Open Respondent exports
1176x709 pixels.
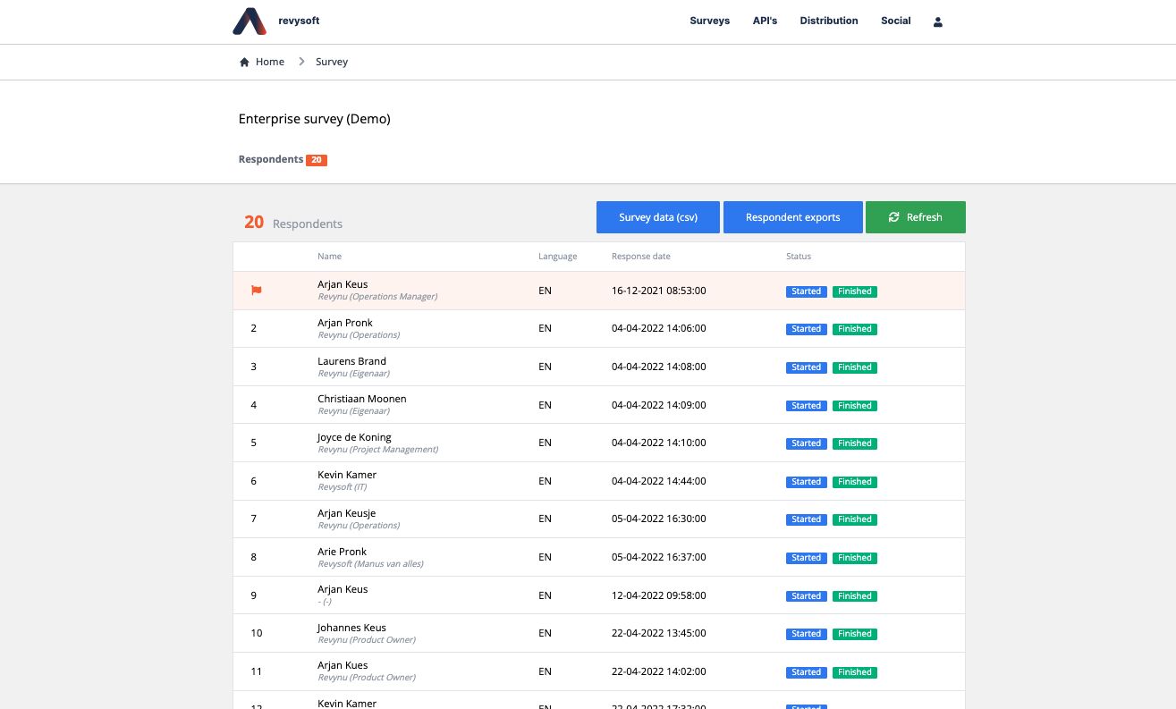click(x=792, y=216)
